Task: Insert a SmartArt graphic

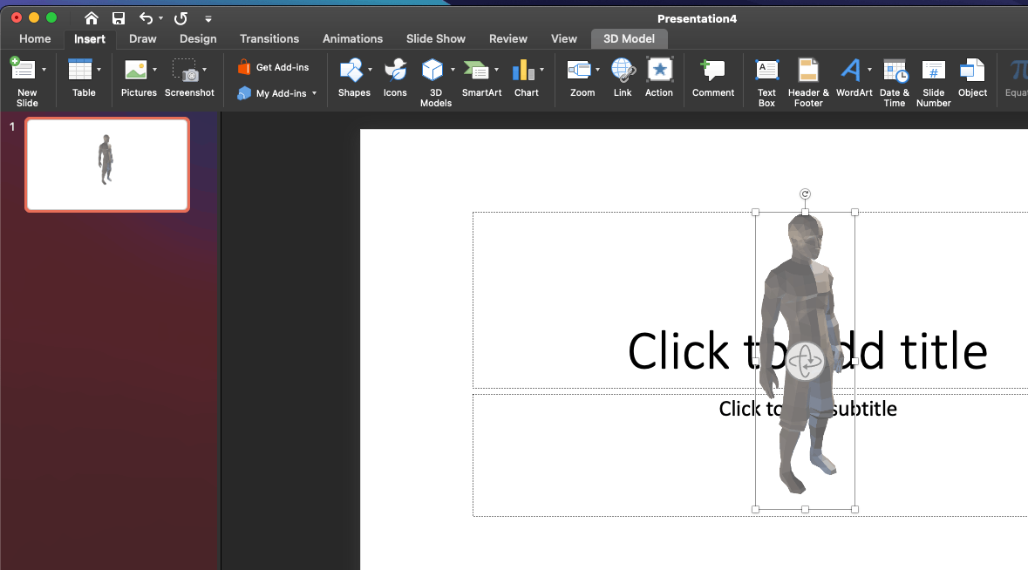Action: (x=477, y=70)
